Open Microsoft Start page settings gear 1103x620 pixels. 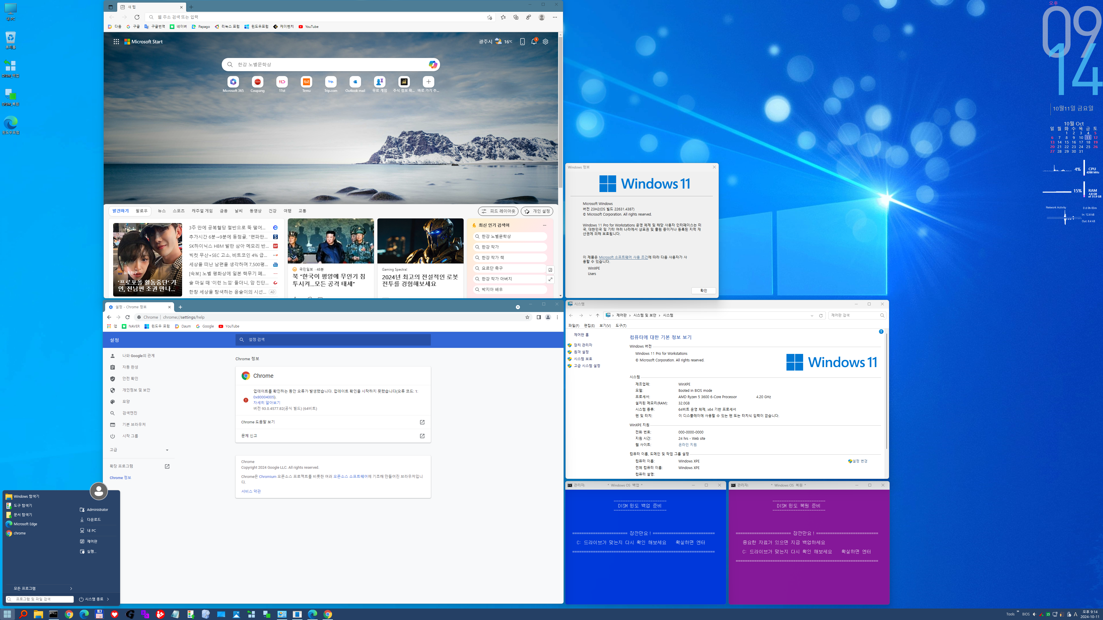tap(545, 42)
